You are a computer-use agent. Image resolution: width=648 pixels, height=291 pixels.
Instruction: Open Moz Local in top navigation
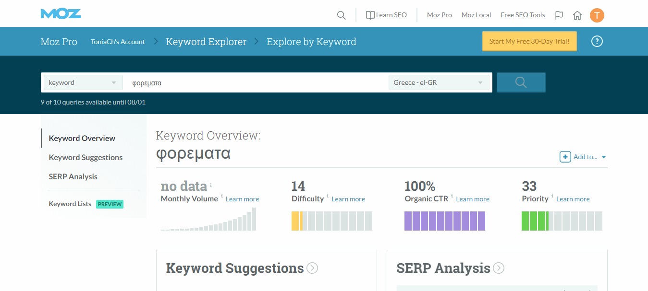(476, 15)
